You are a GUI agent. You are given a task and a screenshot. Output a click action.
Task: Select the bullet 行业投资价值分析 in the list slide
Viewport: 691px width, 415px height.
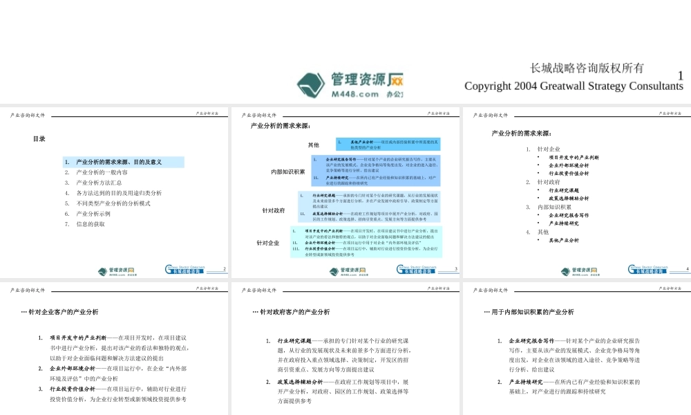pos(569,174)
